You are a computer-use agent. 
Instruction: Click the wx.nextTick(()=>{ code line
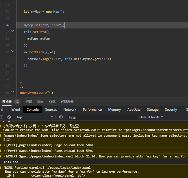click(39, 52)
